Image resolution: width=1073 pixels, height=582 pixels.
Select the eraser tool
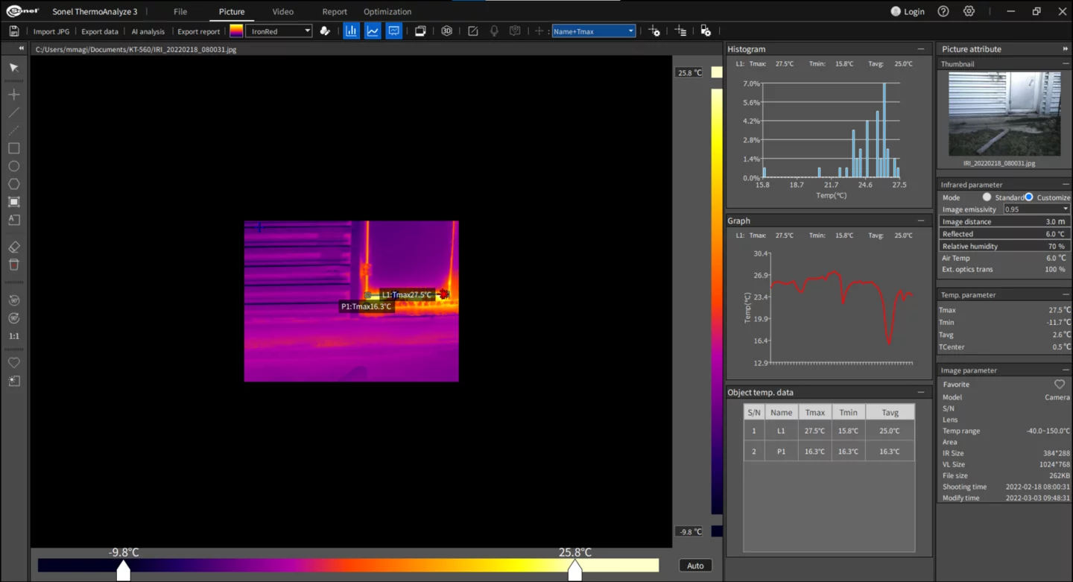[x=13, y=247]
